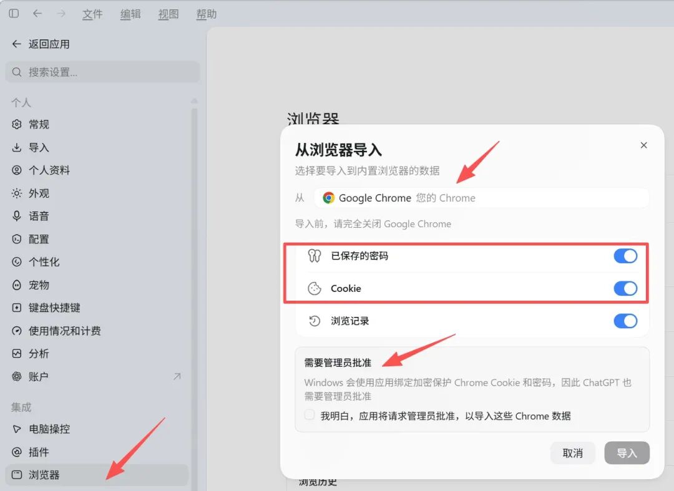
Task: Click the 导入 button in dialog
Action: [x=627, y=453]
